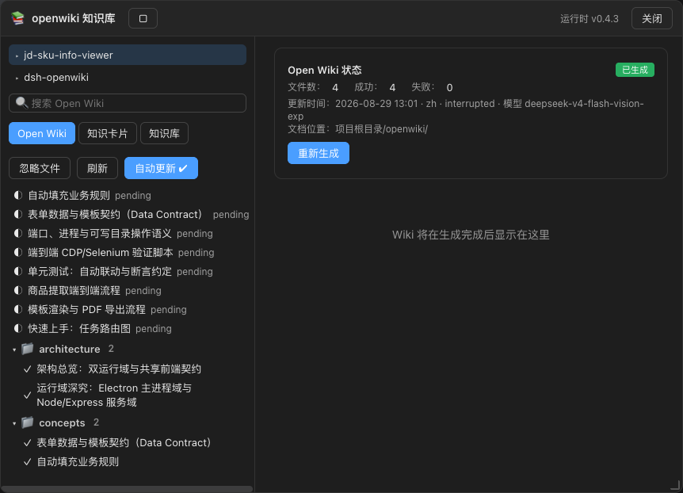Click the 关闭 close button
This screenshot has width=683, height=493.
pos(652,18)
